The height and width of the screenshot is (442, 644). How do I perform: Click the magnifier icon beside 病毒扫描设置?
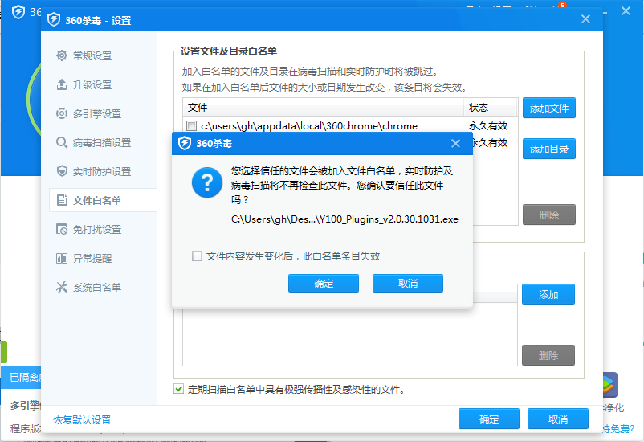tap(62, 142)
